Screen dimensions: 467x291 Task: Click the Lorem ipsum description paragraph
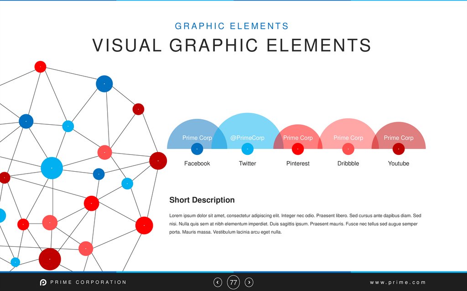click(295, 224)
